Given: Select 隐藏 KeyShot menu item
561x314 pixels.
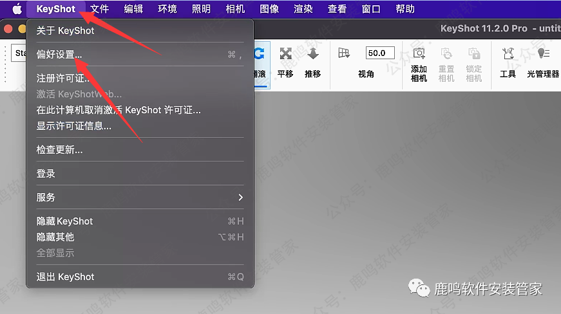Looking at the screenshot, I should point(64,221).
